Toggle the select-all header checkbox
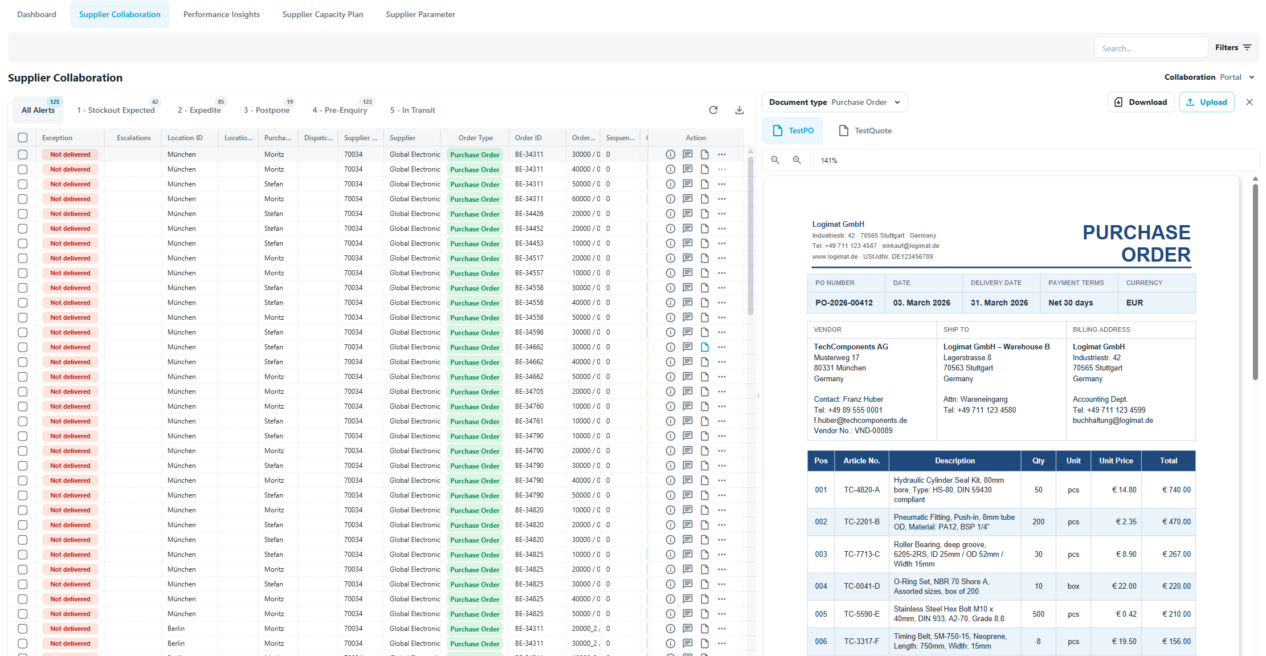The image size is (1266, 656). [23, 137]
